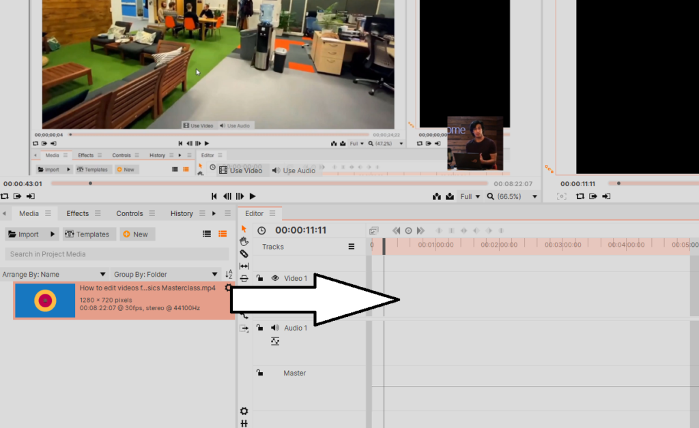Click the clock icon beside the Editor timecode
Image resolution: width=699 pixels, height=428 pixels.
point(261,230)
